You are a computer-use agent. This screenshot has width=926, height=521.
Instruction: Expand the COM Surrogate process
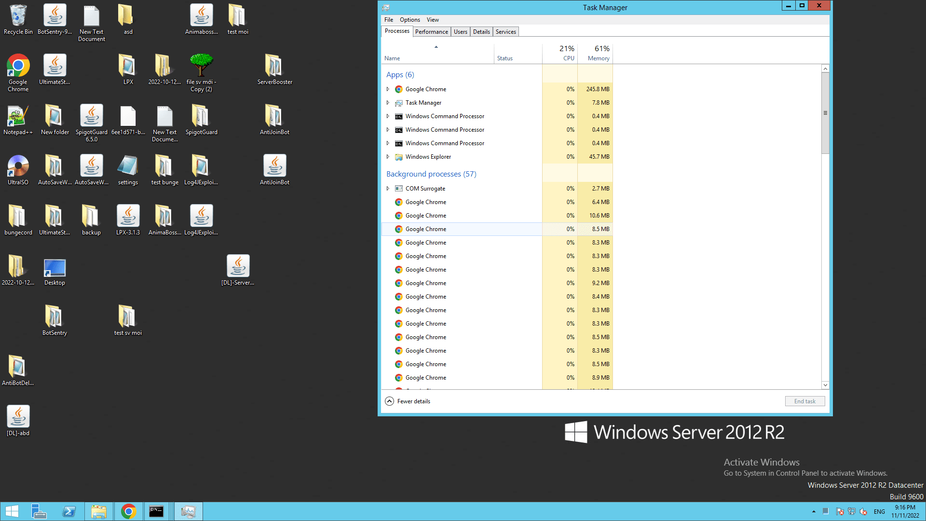coord(388,189)
